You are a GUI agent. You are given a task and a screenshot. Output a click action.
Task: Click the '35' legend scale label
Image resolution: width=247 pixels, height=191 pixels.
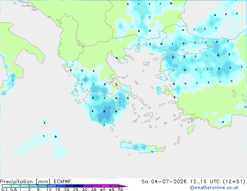(x=94, y=189)
